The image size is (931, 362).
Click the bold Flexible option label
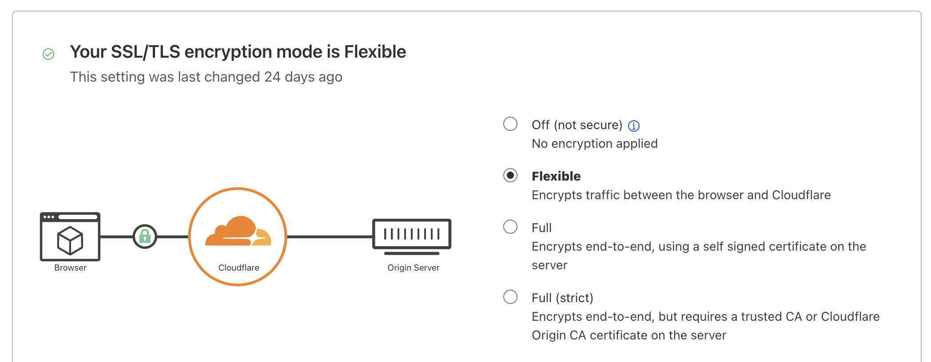point(556,176)
